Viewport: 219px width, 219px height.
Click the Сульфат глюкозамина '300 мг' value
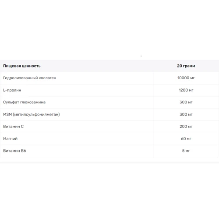pyautogui.click(x=186, y=102)
